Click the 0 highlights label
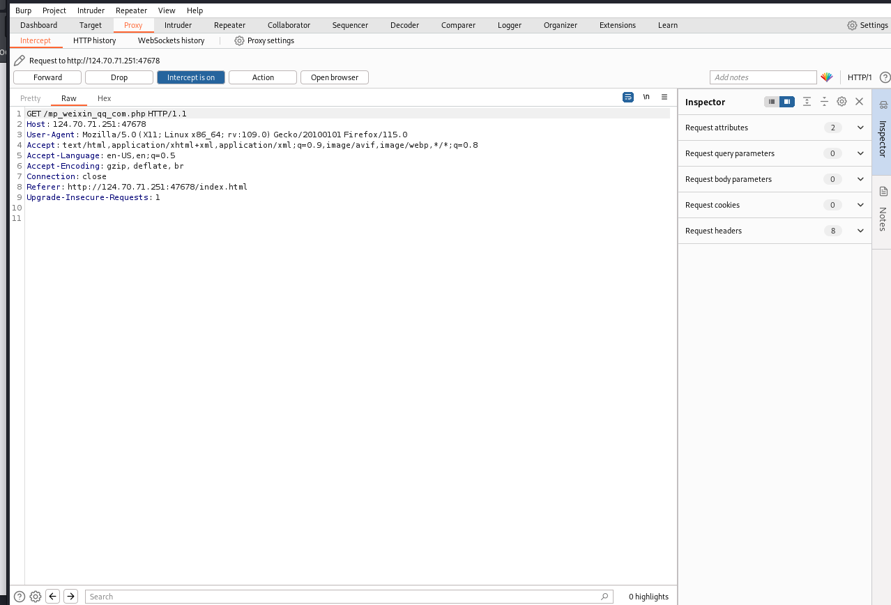 (648, 597)
